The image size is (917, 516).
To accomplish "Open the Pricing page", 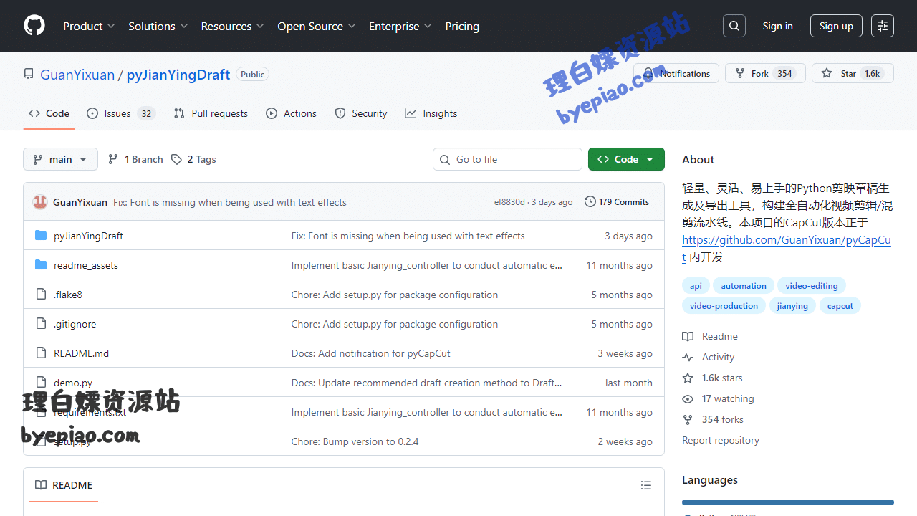I will pos(462,26).
